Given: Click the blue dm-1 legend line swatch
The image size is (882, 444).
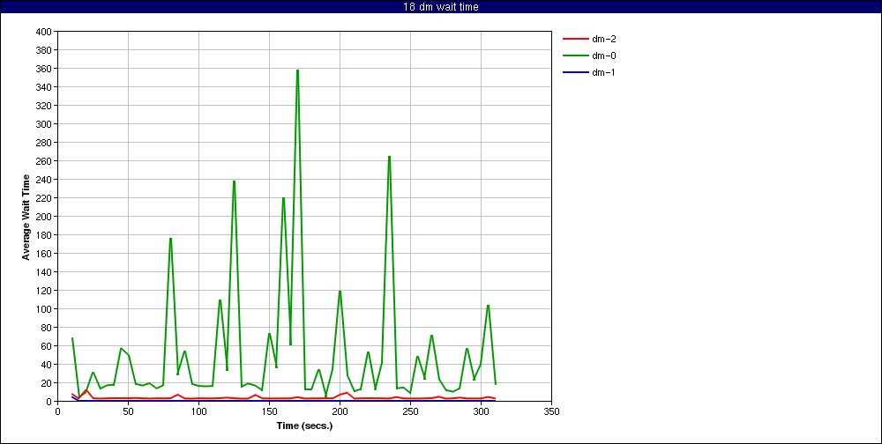Looking at the screenshot, I should (x=575, y=73).
